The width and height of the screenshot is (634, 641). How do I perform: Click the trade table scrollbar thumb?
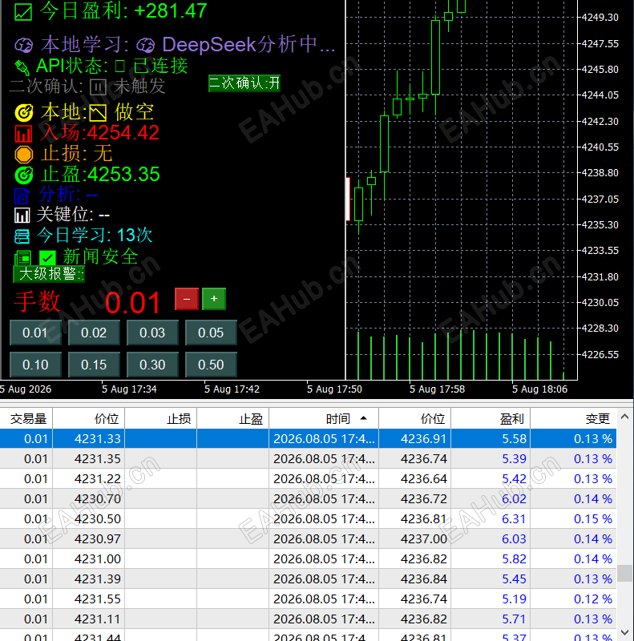pos(624,573)
